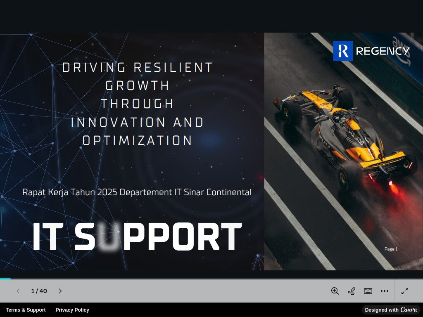Click the REGENCY brand text
Image resolution: width=423 pixels, height=317 pixels.
pos(383,51)
